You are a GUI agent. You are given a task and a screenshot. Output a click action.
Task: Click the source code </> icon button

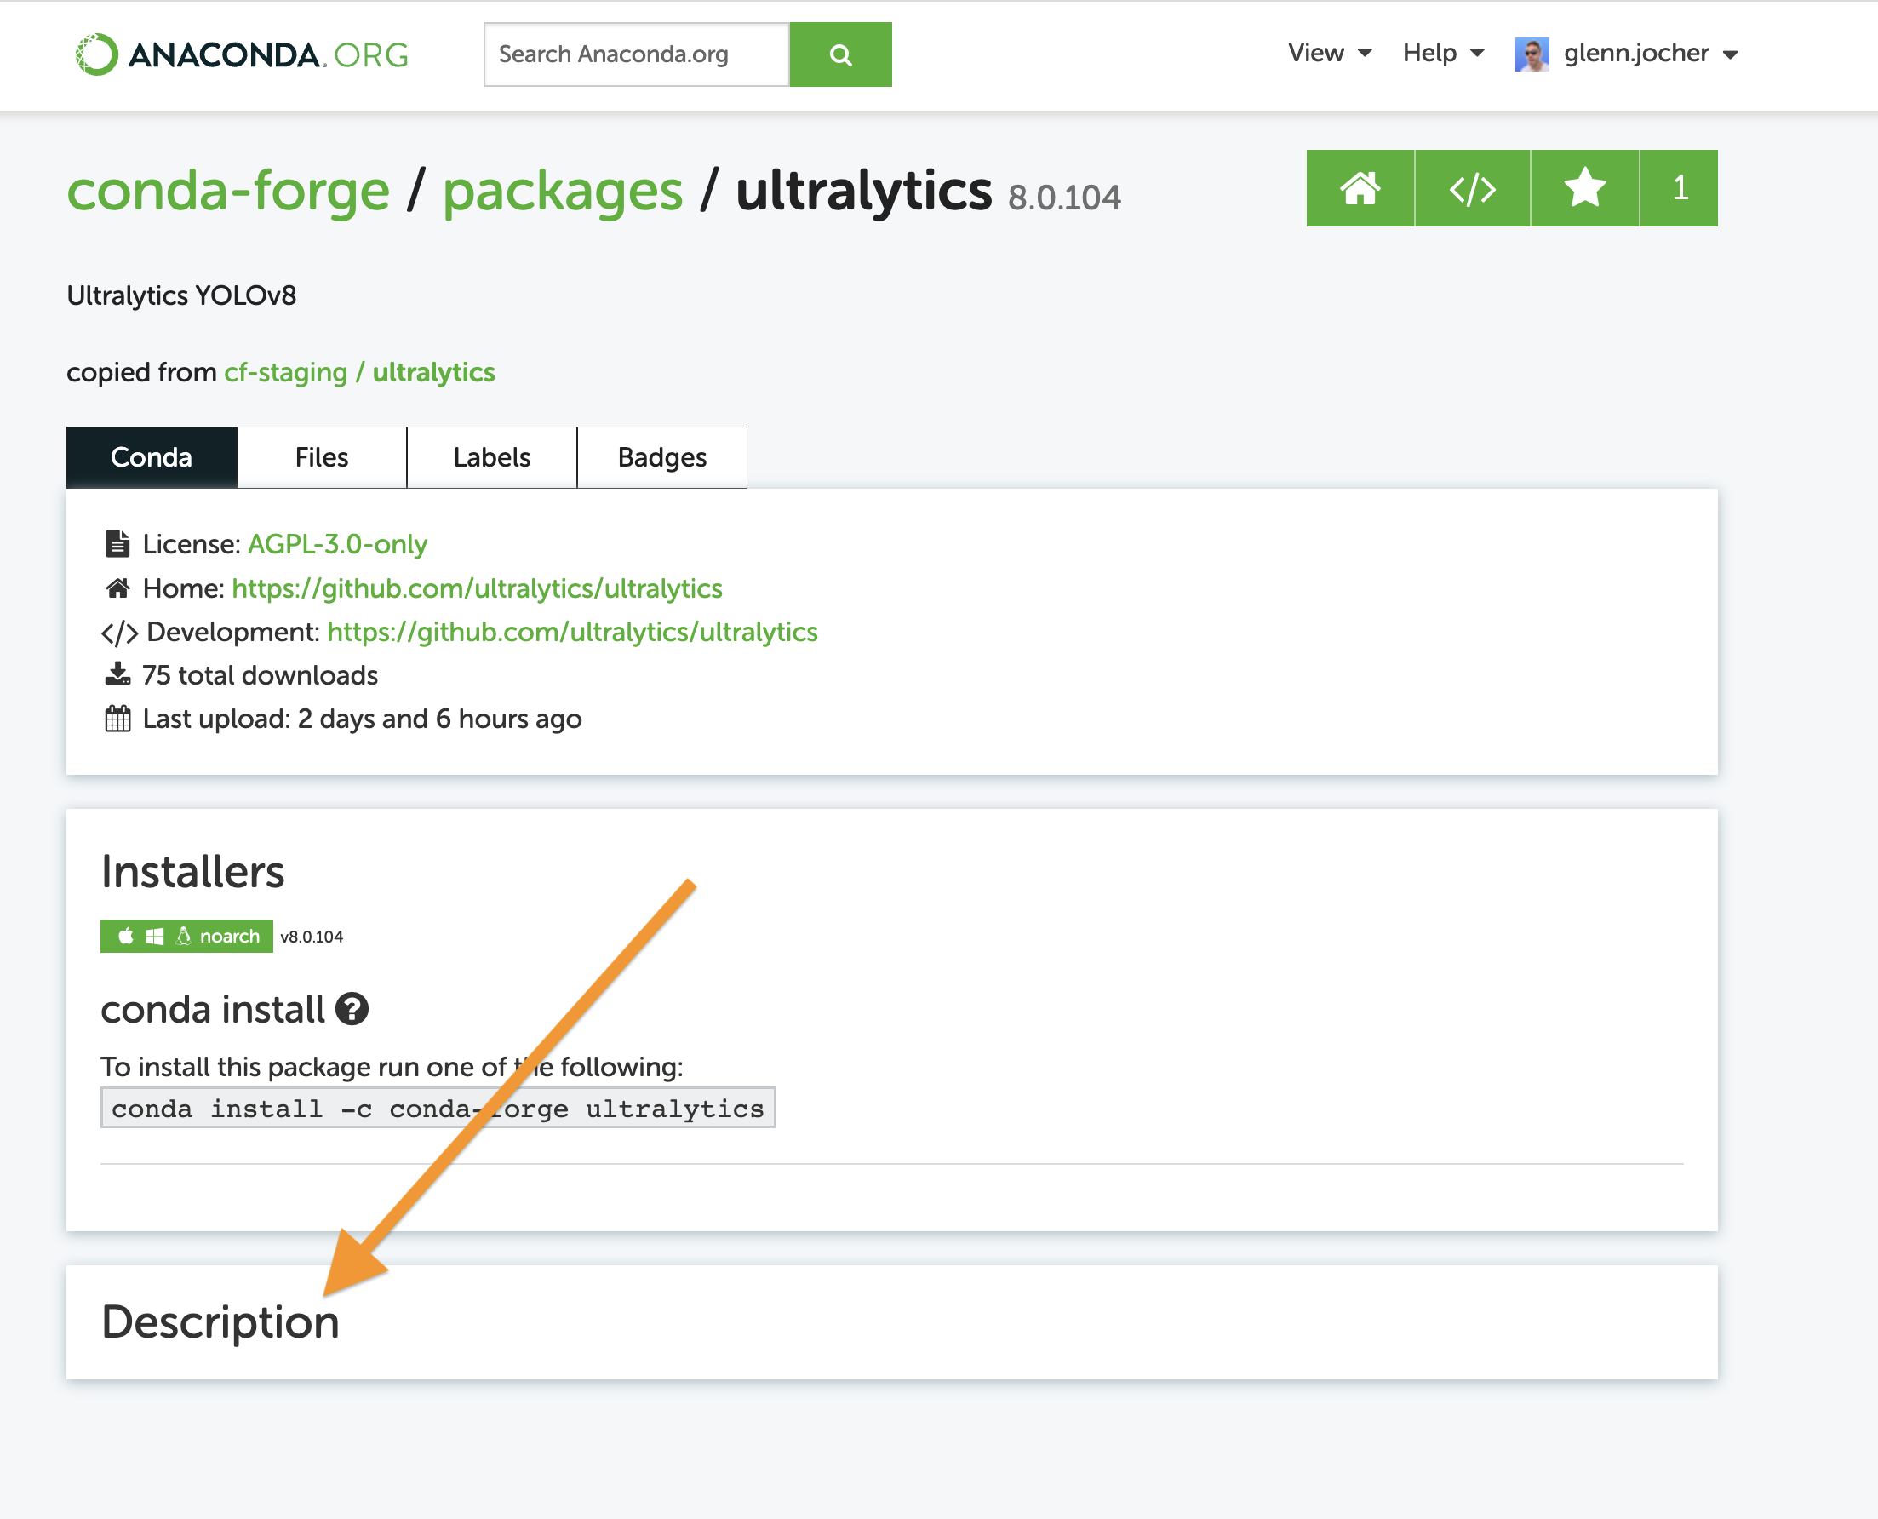coord(1472,187)
